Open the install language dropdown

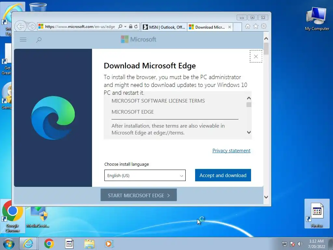(x=145, y=175)
